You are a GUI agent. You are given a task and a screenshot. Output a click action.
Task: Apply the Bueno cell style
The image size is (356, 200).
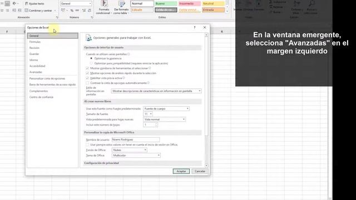(x=166, y=4)
